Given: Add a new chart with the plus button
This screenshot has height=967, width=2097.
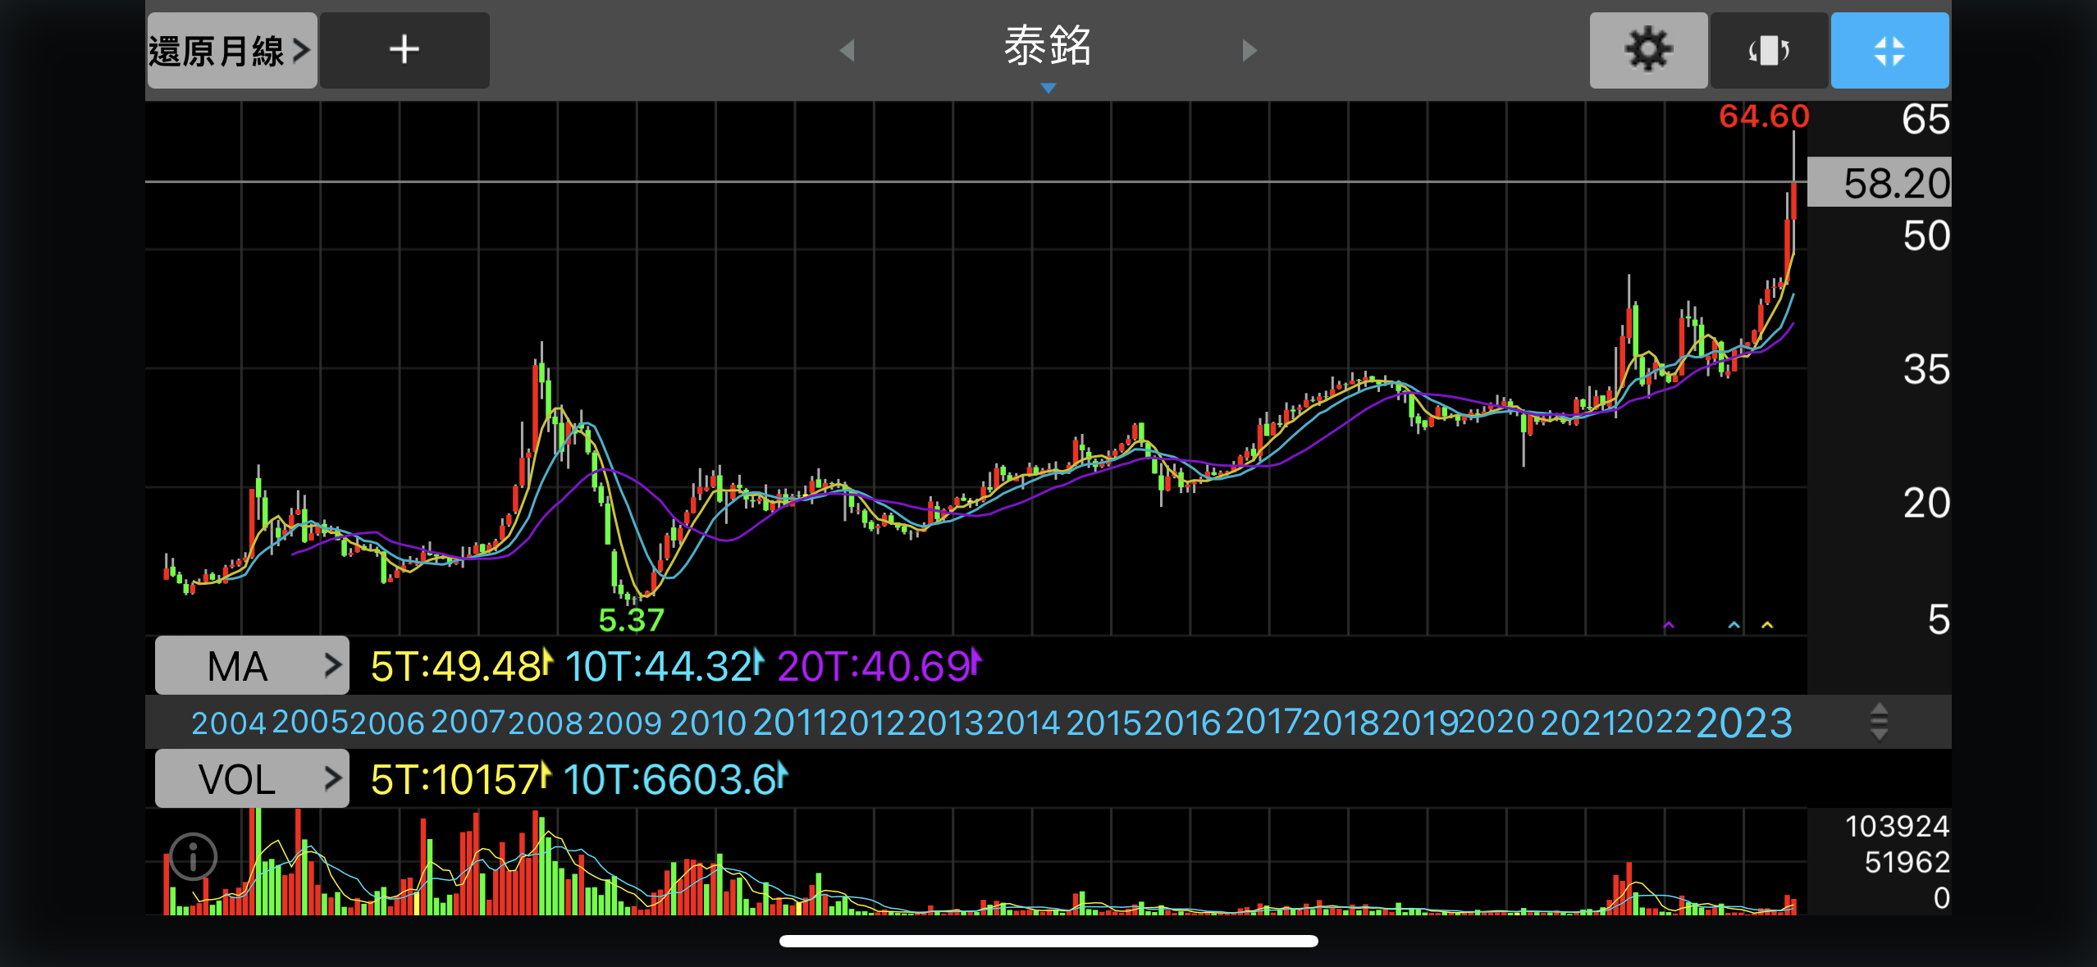Looking at the screenshot, I should 404,50.
